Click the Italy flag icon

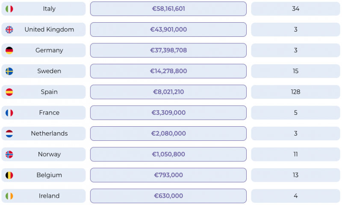pos(9,9)
